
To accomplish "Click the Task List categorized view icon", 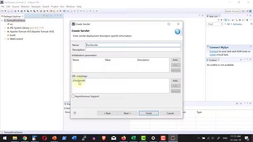I will point(225,20).
